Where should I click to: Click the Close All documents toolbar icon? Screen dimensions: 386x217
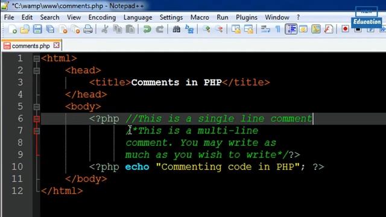coord(75,30)
